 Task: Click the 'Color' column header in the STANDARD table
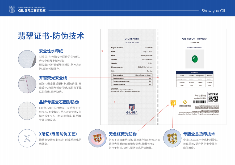[x=182, y=76]
